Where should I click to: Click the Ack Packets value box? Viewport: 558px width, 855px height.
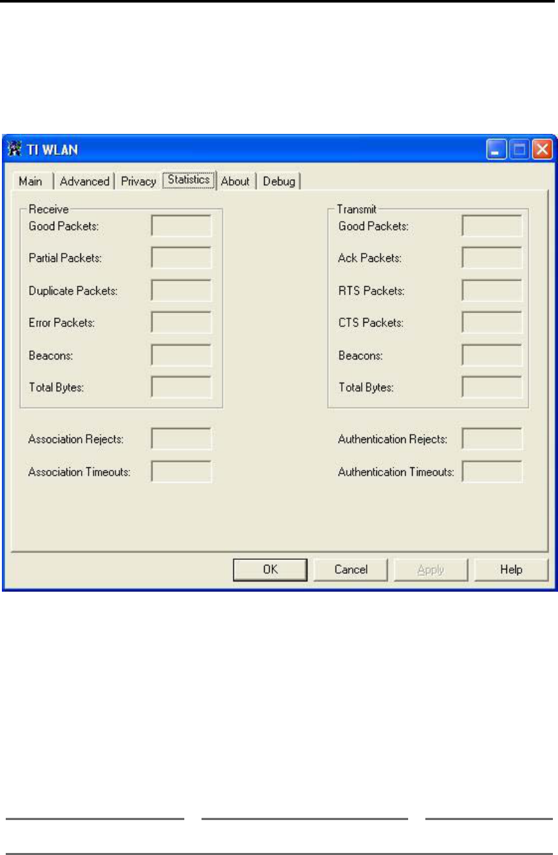pyautogui.click(x=492, y=258)
